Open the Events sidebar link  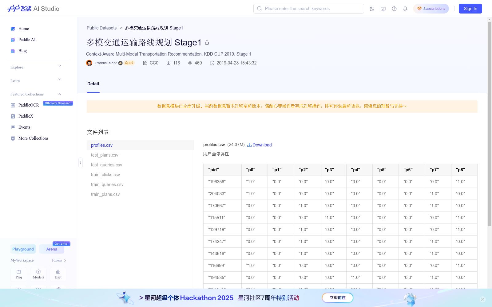pos(24,127)
